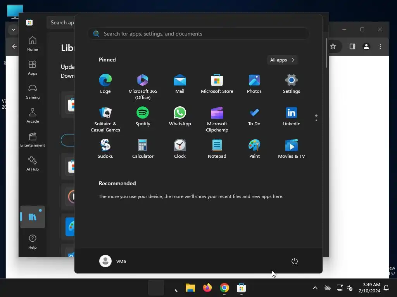This screenshot has width=397, height=297.
Task: Click the Start button on taskbar
Action: coord(156,288)
